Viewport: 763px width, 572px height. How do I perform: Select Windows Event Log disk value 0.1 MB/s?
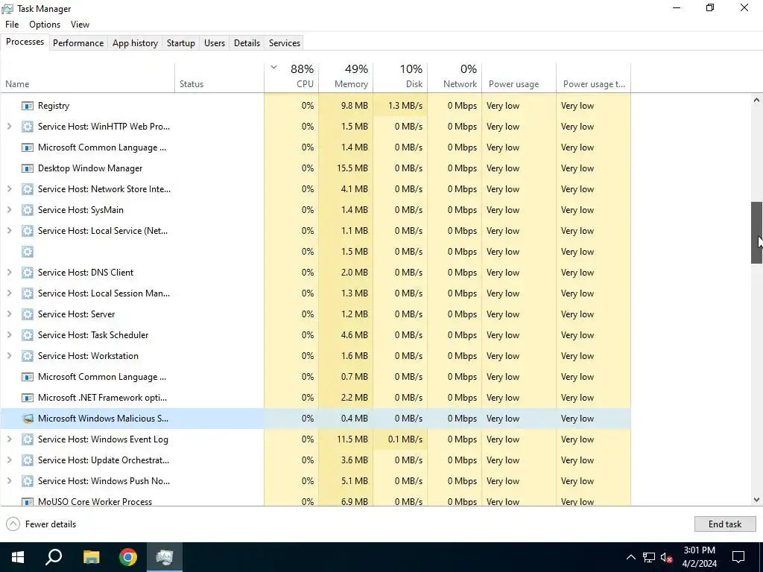pyautogui.click(x=400, y=439)
